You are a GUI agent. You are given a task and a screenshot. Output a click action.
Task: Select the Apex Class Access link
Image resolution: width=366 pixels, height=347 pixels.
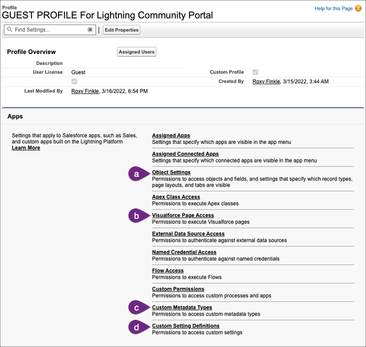176,197
